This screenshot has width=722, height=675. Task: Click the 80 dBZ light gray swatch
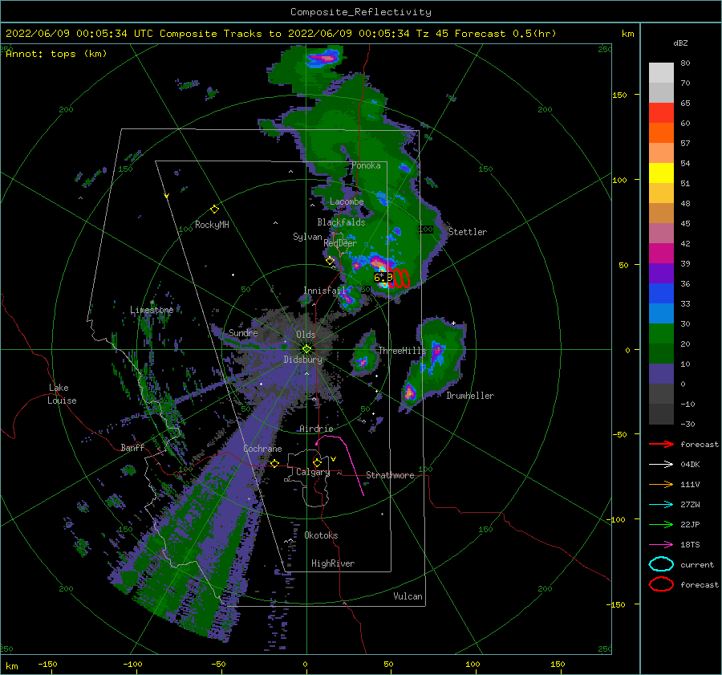click(x=661, y=73)
